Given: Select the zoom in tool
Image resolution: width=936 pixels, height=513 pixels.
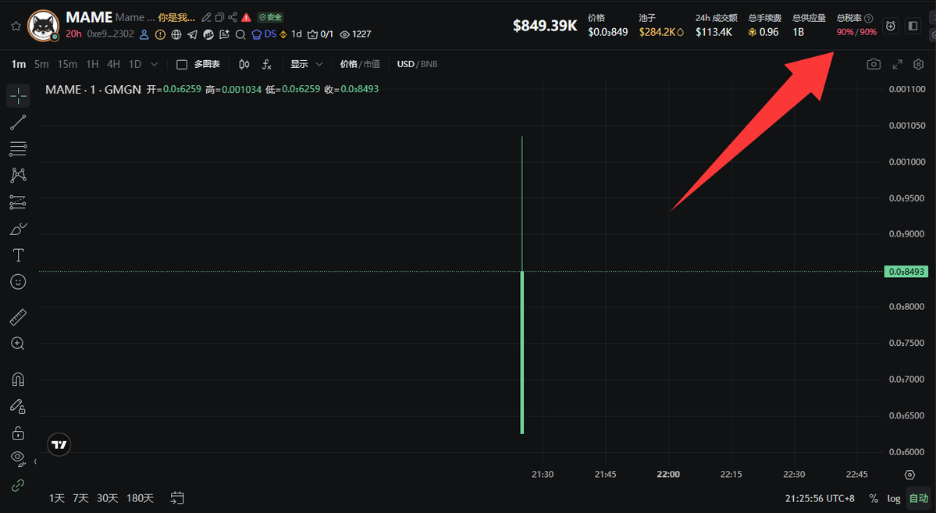Looking at the screenshot, I should [x=19, y=344].
